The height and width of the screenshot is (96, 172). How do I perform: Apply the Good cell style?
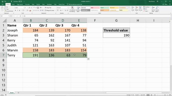[105, 8]
